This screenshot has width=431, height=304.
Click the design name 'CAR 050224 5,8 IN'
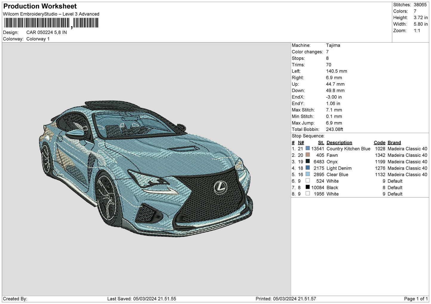[47, 32]
